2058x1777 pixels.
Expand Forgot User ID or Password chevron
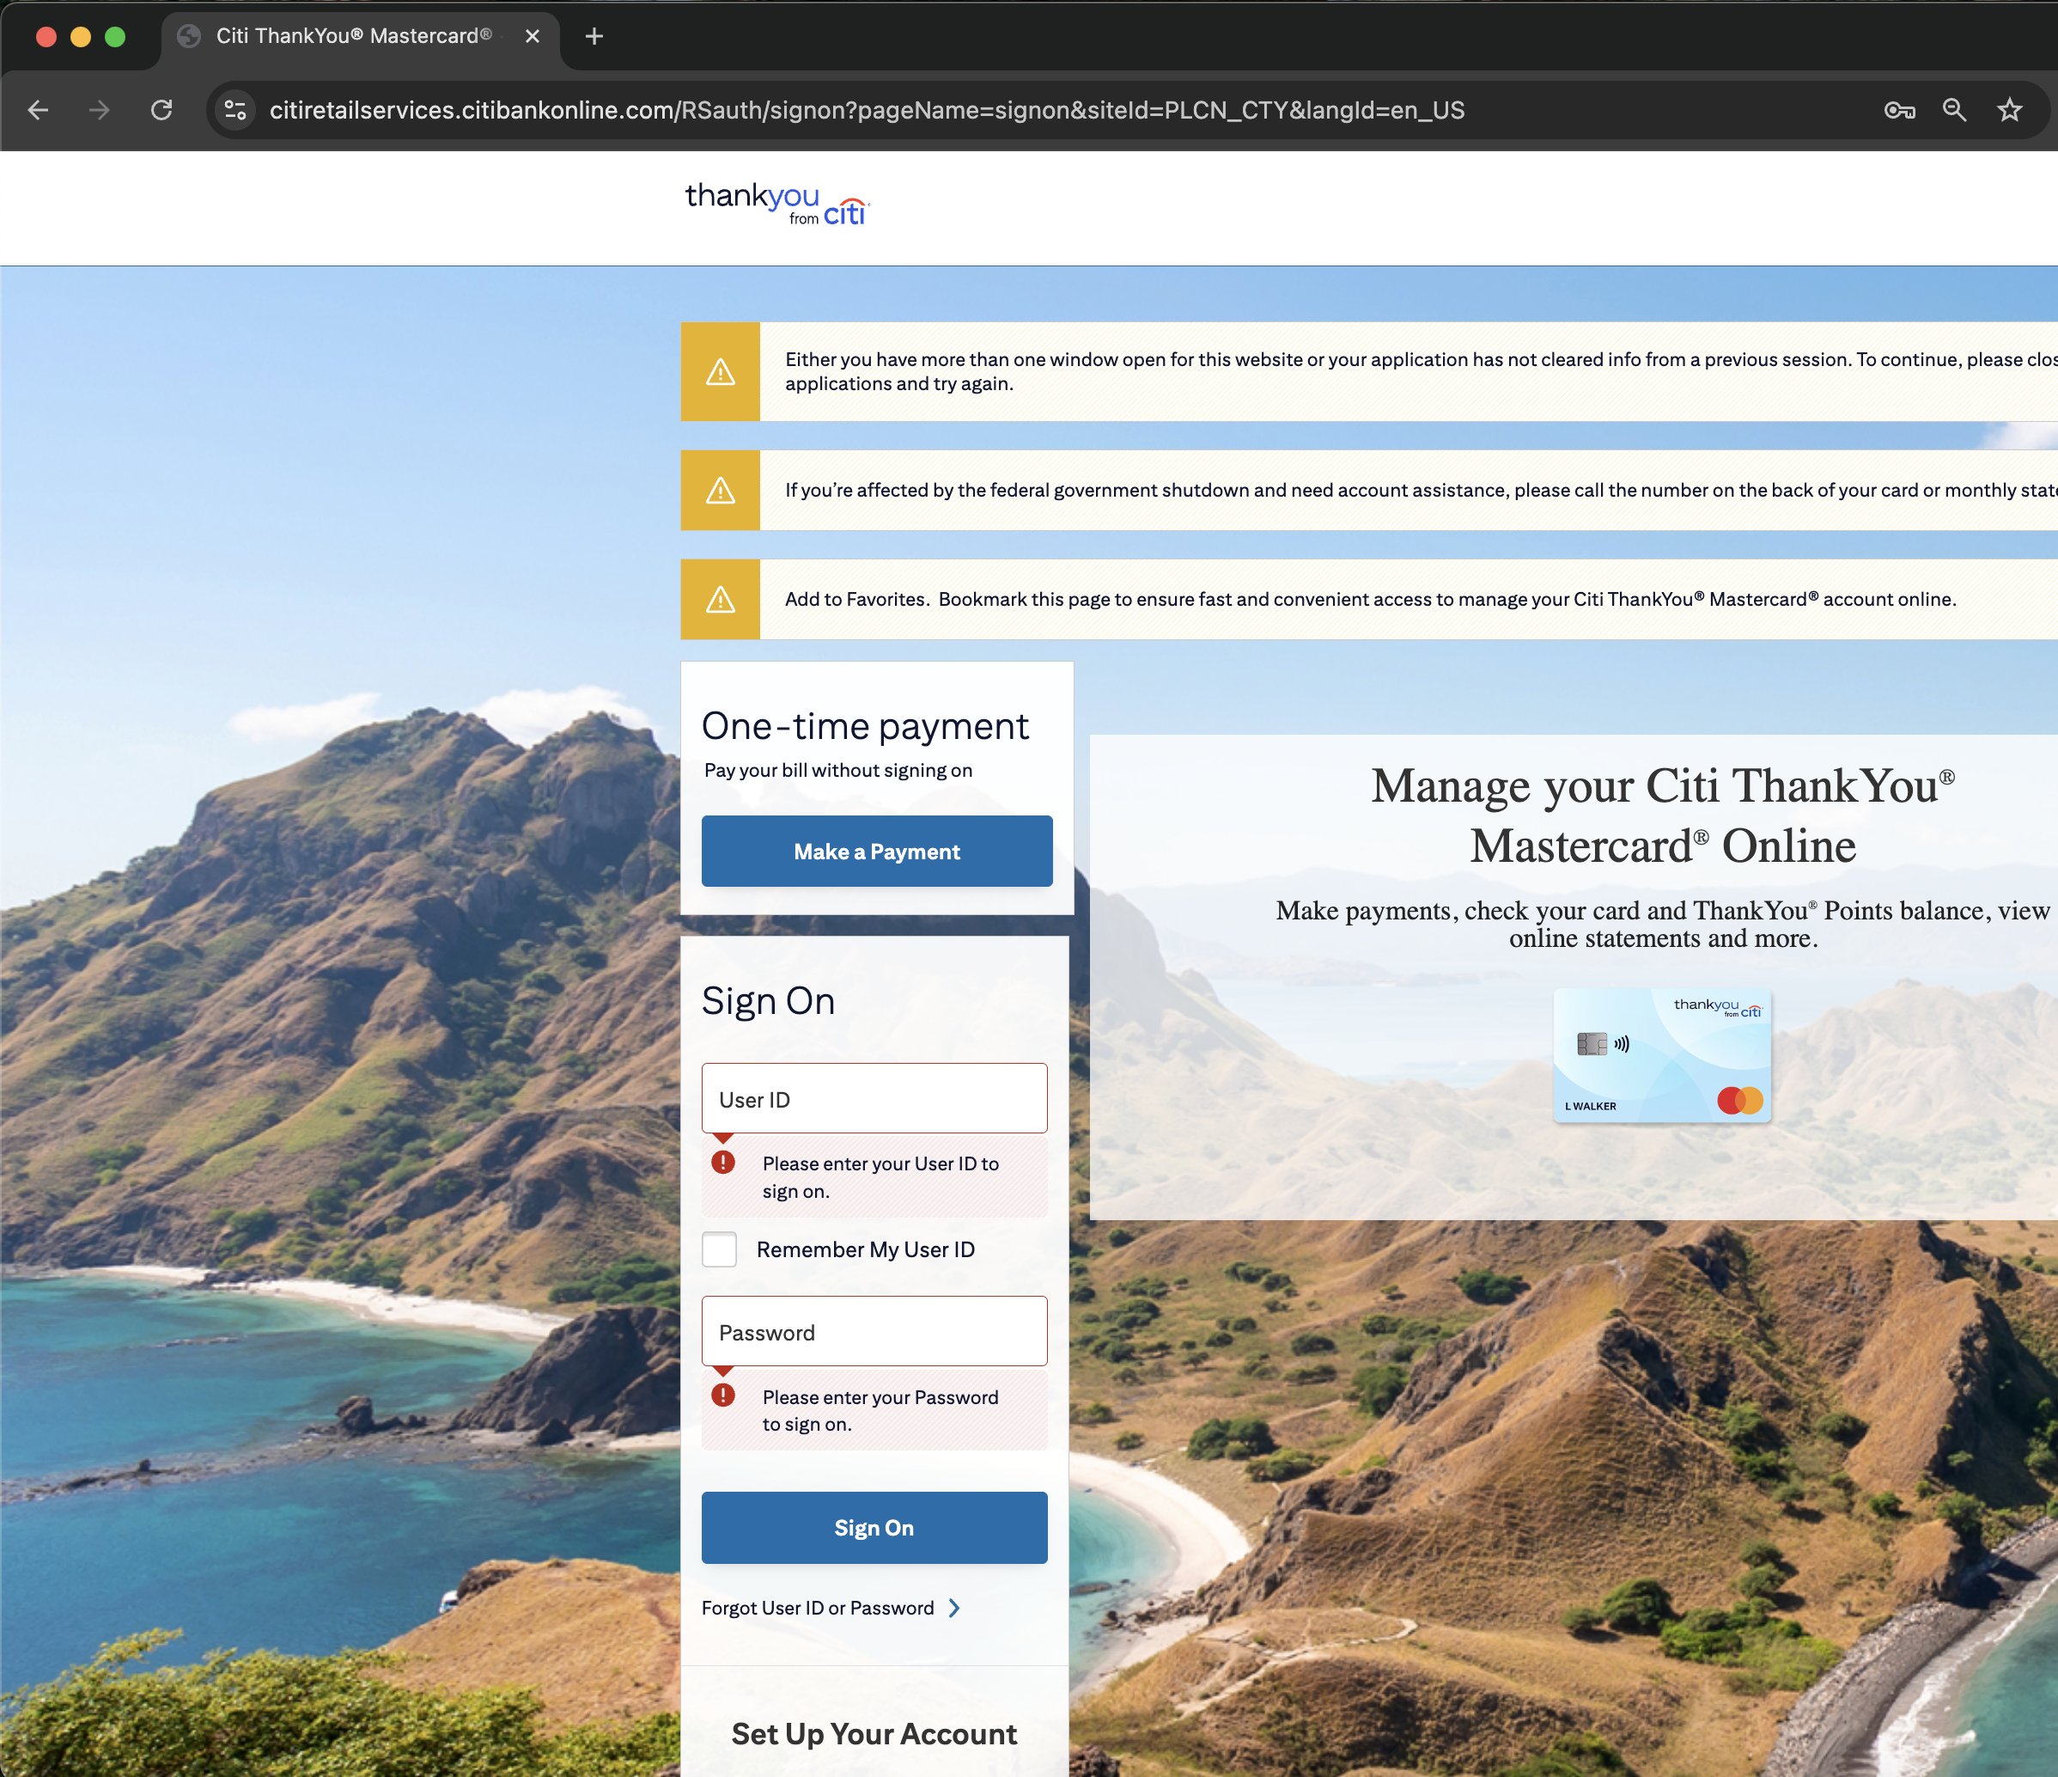point(954,1608)
